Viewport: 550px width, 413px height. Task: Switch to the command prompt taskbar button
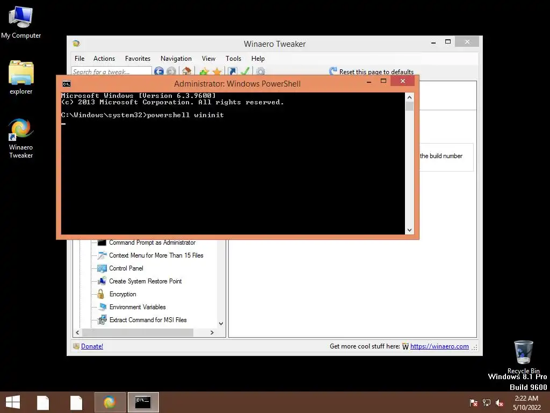point(143,402)
